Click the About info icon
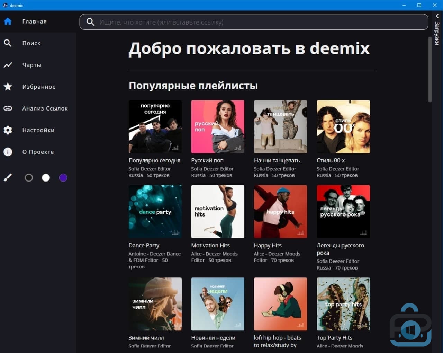This screenshot has width=443, height=353. 8,152
